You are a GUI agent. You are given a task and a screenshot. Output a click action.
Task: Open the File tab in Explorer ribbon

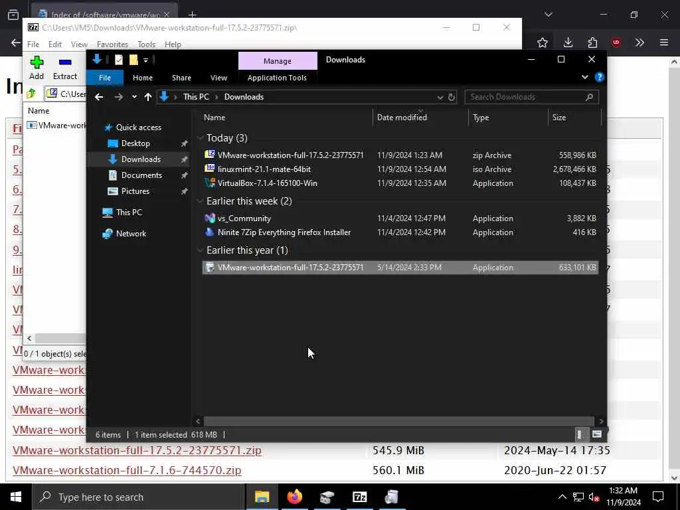click(105, 78)
